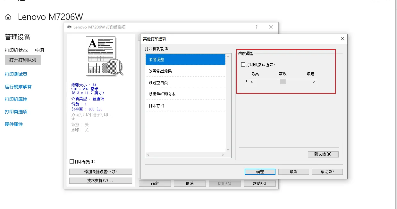Click the 默认值(D) button

323,154
